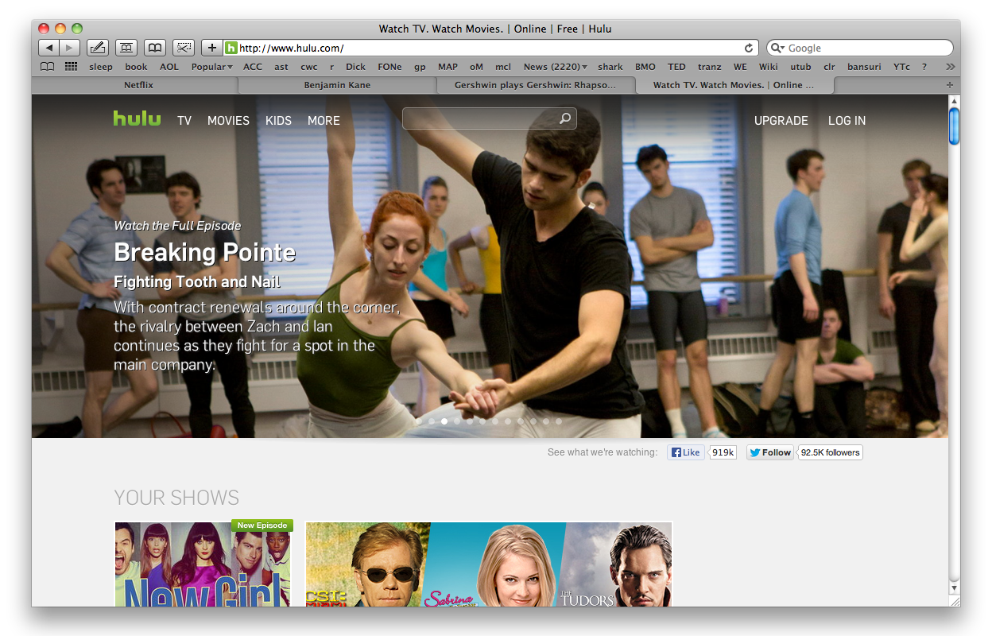Open the open-book bookmarks toolbar icon
Image resolution: width=992 pixels, height=636 pixels.
pos(155,48)
